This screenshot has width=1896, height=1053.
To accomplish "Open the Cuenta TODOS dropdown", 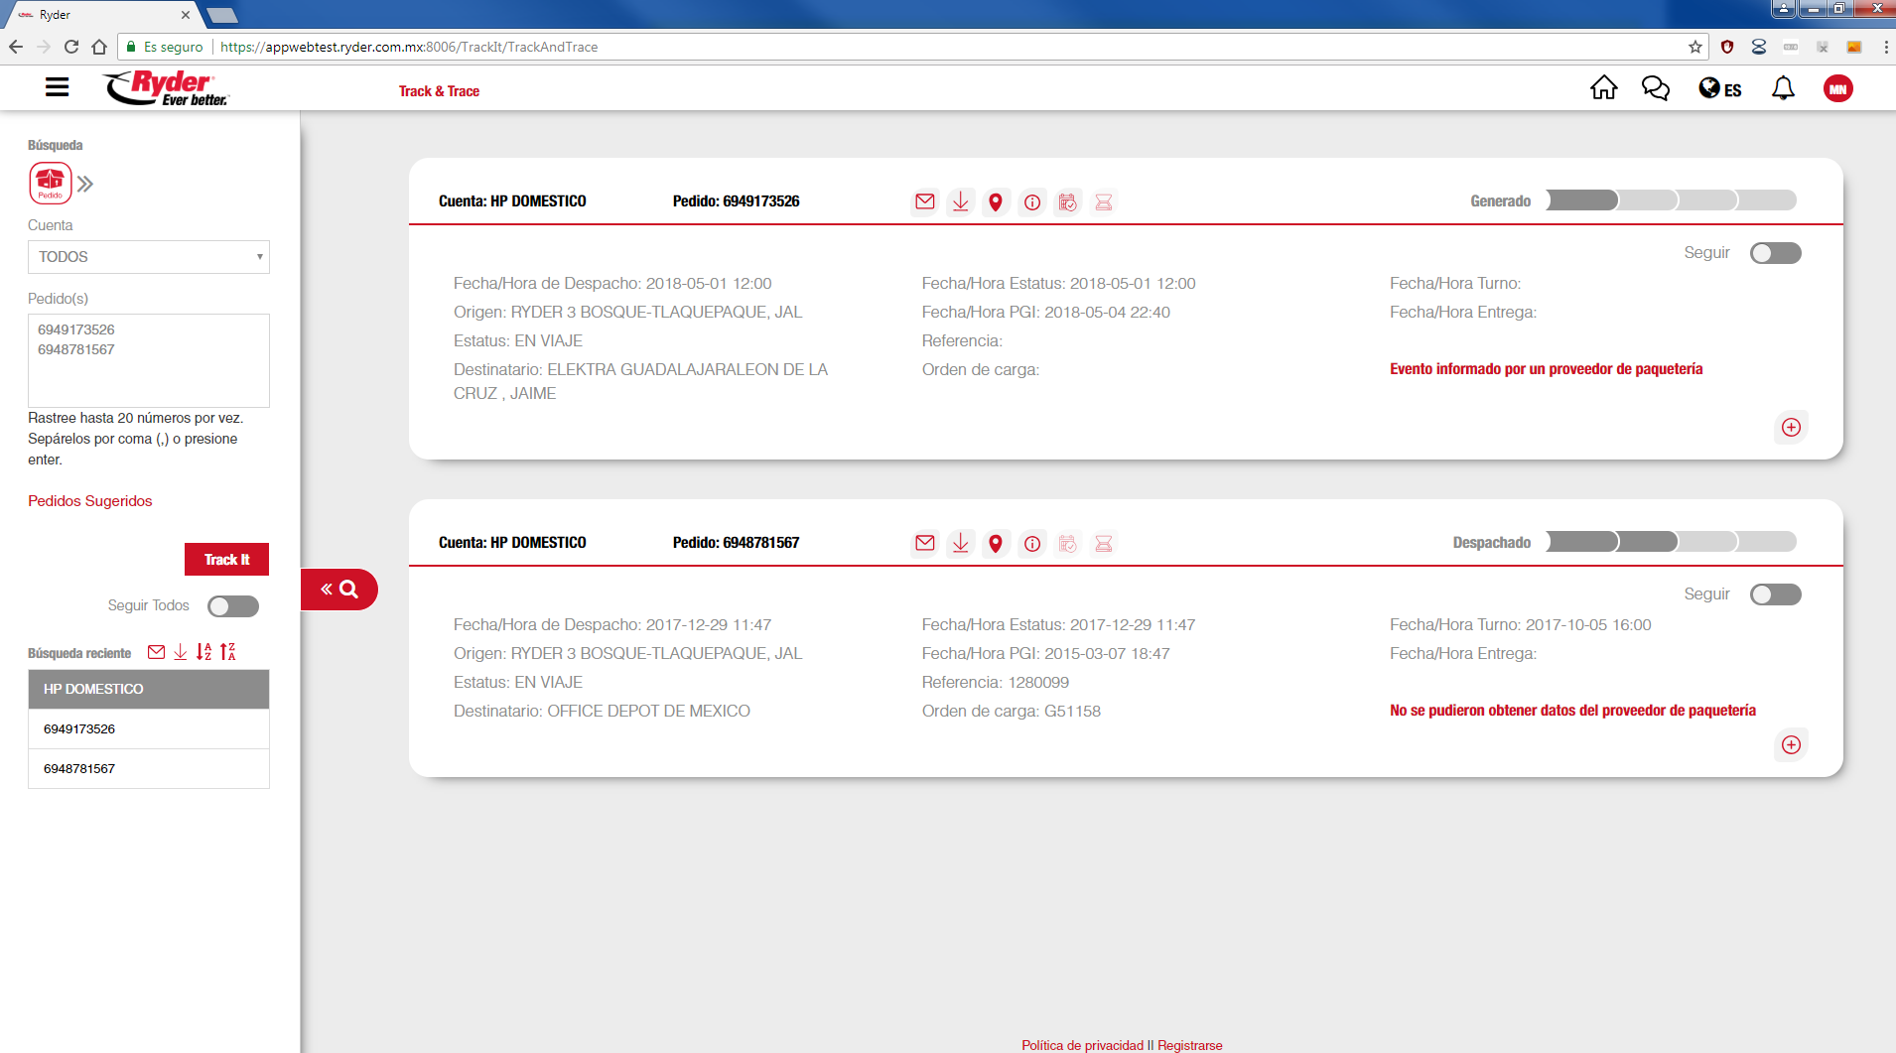I will [x=149, y=257].
